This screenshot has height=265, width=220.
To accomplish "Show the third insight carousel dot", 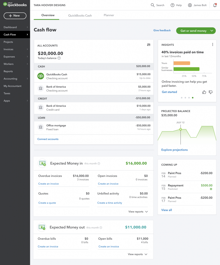I will pyautogui.click(x=189, y=98).
